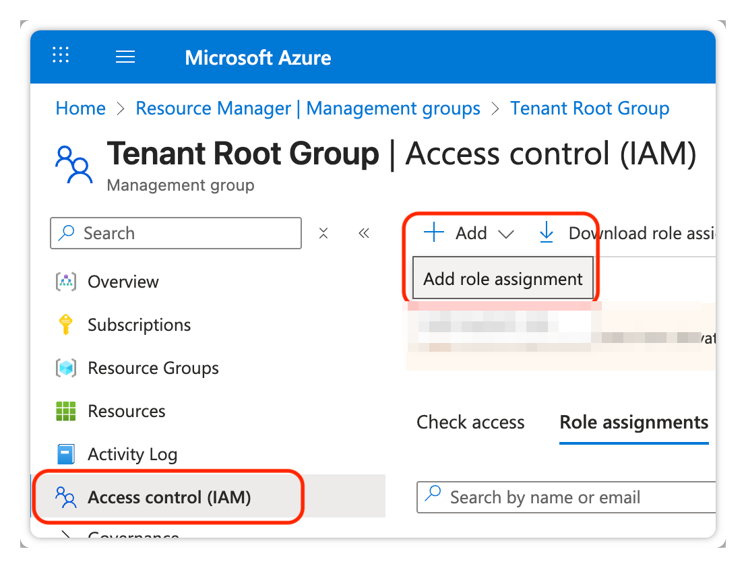Open Resource Groups in the sidebar

153,368
